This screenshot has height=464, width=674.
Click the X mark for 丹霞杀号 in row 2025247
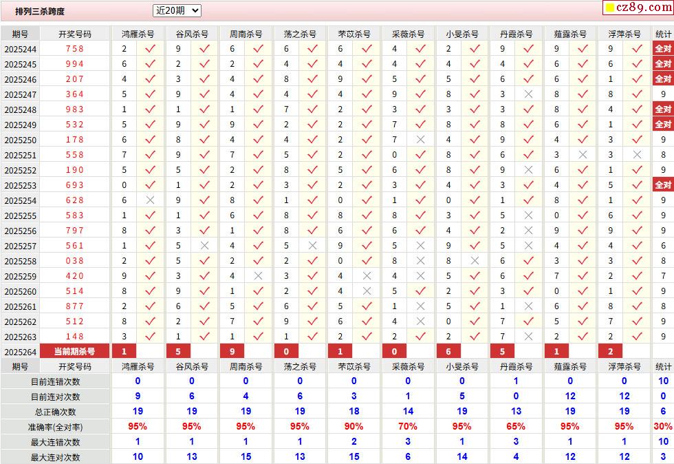tap(528, 94)
